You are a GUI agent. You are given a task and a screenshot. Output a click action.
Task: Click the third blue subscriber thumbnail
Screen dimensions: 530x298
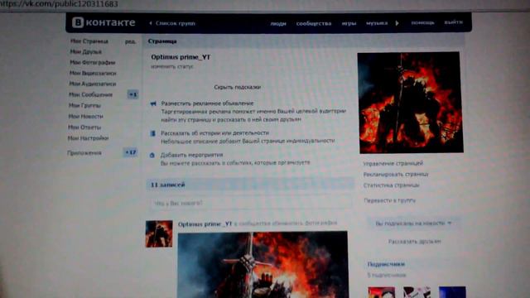click(452, 292)
